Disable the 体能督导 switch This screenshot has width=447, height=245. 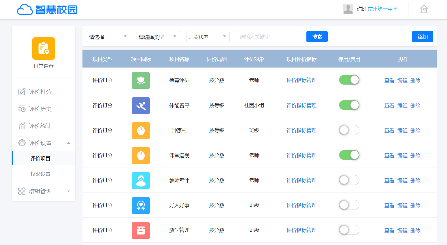(349, 105)
